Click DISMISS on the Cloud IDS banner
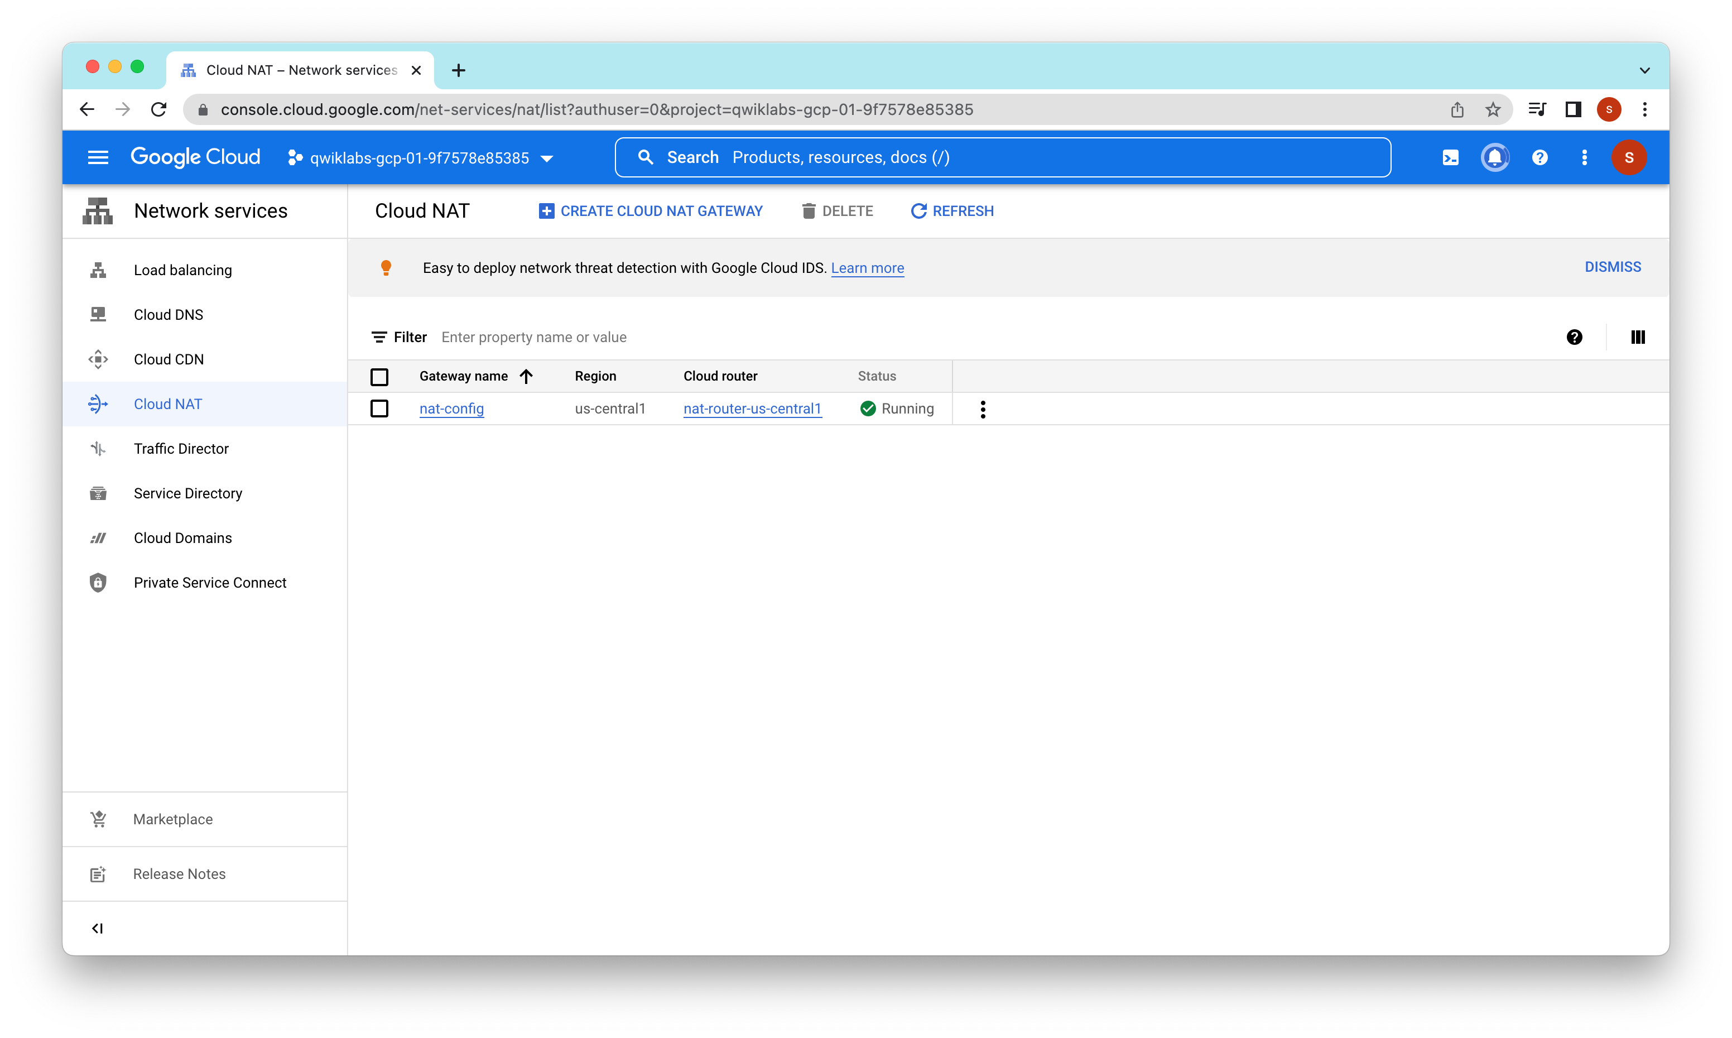Image resolution: width=1732 pixels, height=1038 pixels. [1612, 266]
